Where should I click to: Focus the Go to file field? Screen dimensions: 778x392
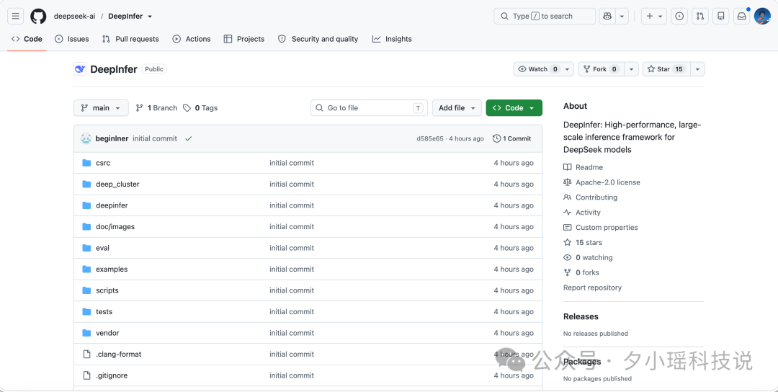pos(369,108)
